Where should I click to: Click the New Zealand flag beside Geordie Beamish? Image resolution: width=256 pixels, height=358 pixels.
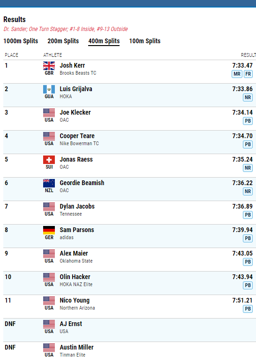49,183
